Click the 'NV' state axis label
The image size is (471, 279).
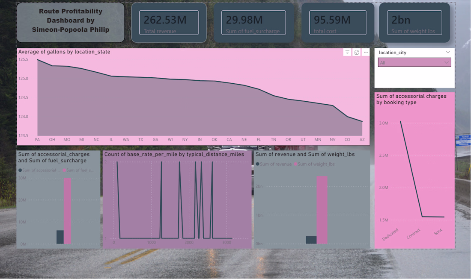click(x=333, y=140)
